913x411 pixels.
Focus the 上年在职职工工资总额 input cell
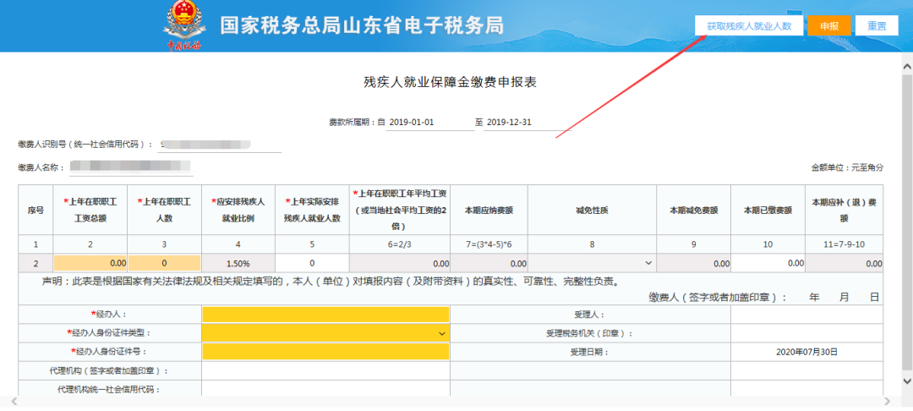point(90,263)
